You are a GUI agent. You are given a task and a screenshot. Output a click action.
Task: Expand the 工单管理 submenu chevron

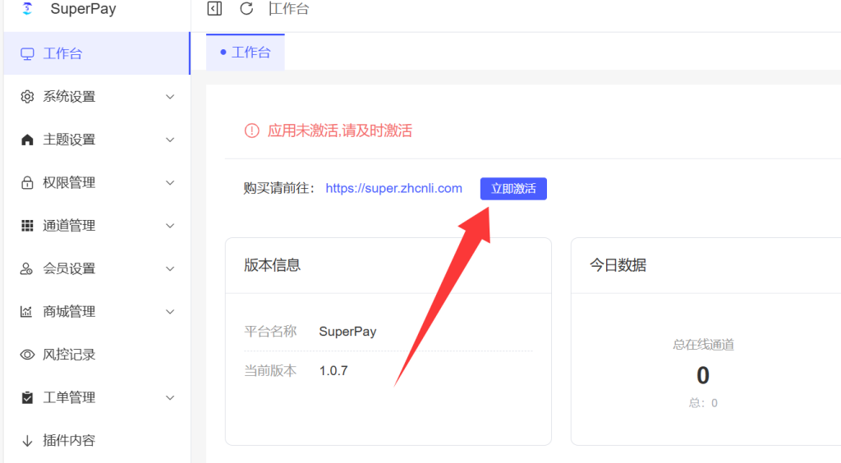click(x=170, y=397)
